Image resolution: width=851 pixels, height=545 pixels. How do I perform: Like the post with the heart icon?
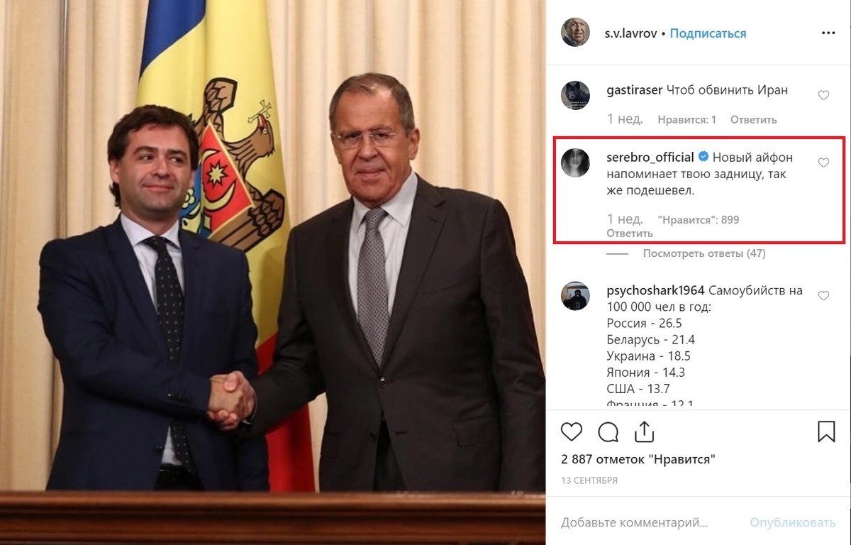coord(572,431)
